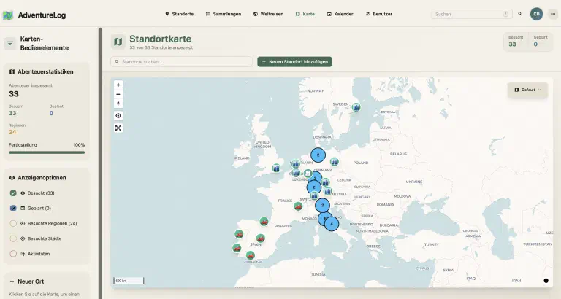Collapse the Karten-Bedienelemente filter panel

click(10, 43)
